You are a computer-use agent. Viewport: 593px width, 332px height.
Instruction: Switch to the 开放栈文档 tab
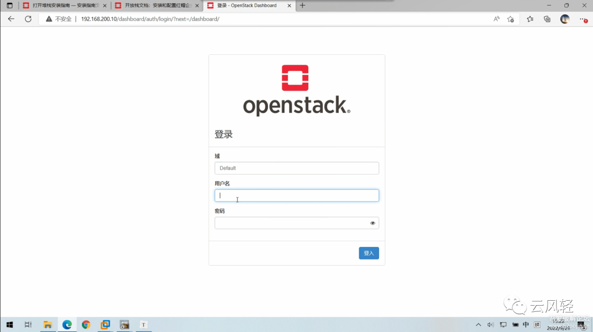[x=155, y=5]
